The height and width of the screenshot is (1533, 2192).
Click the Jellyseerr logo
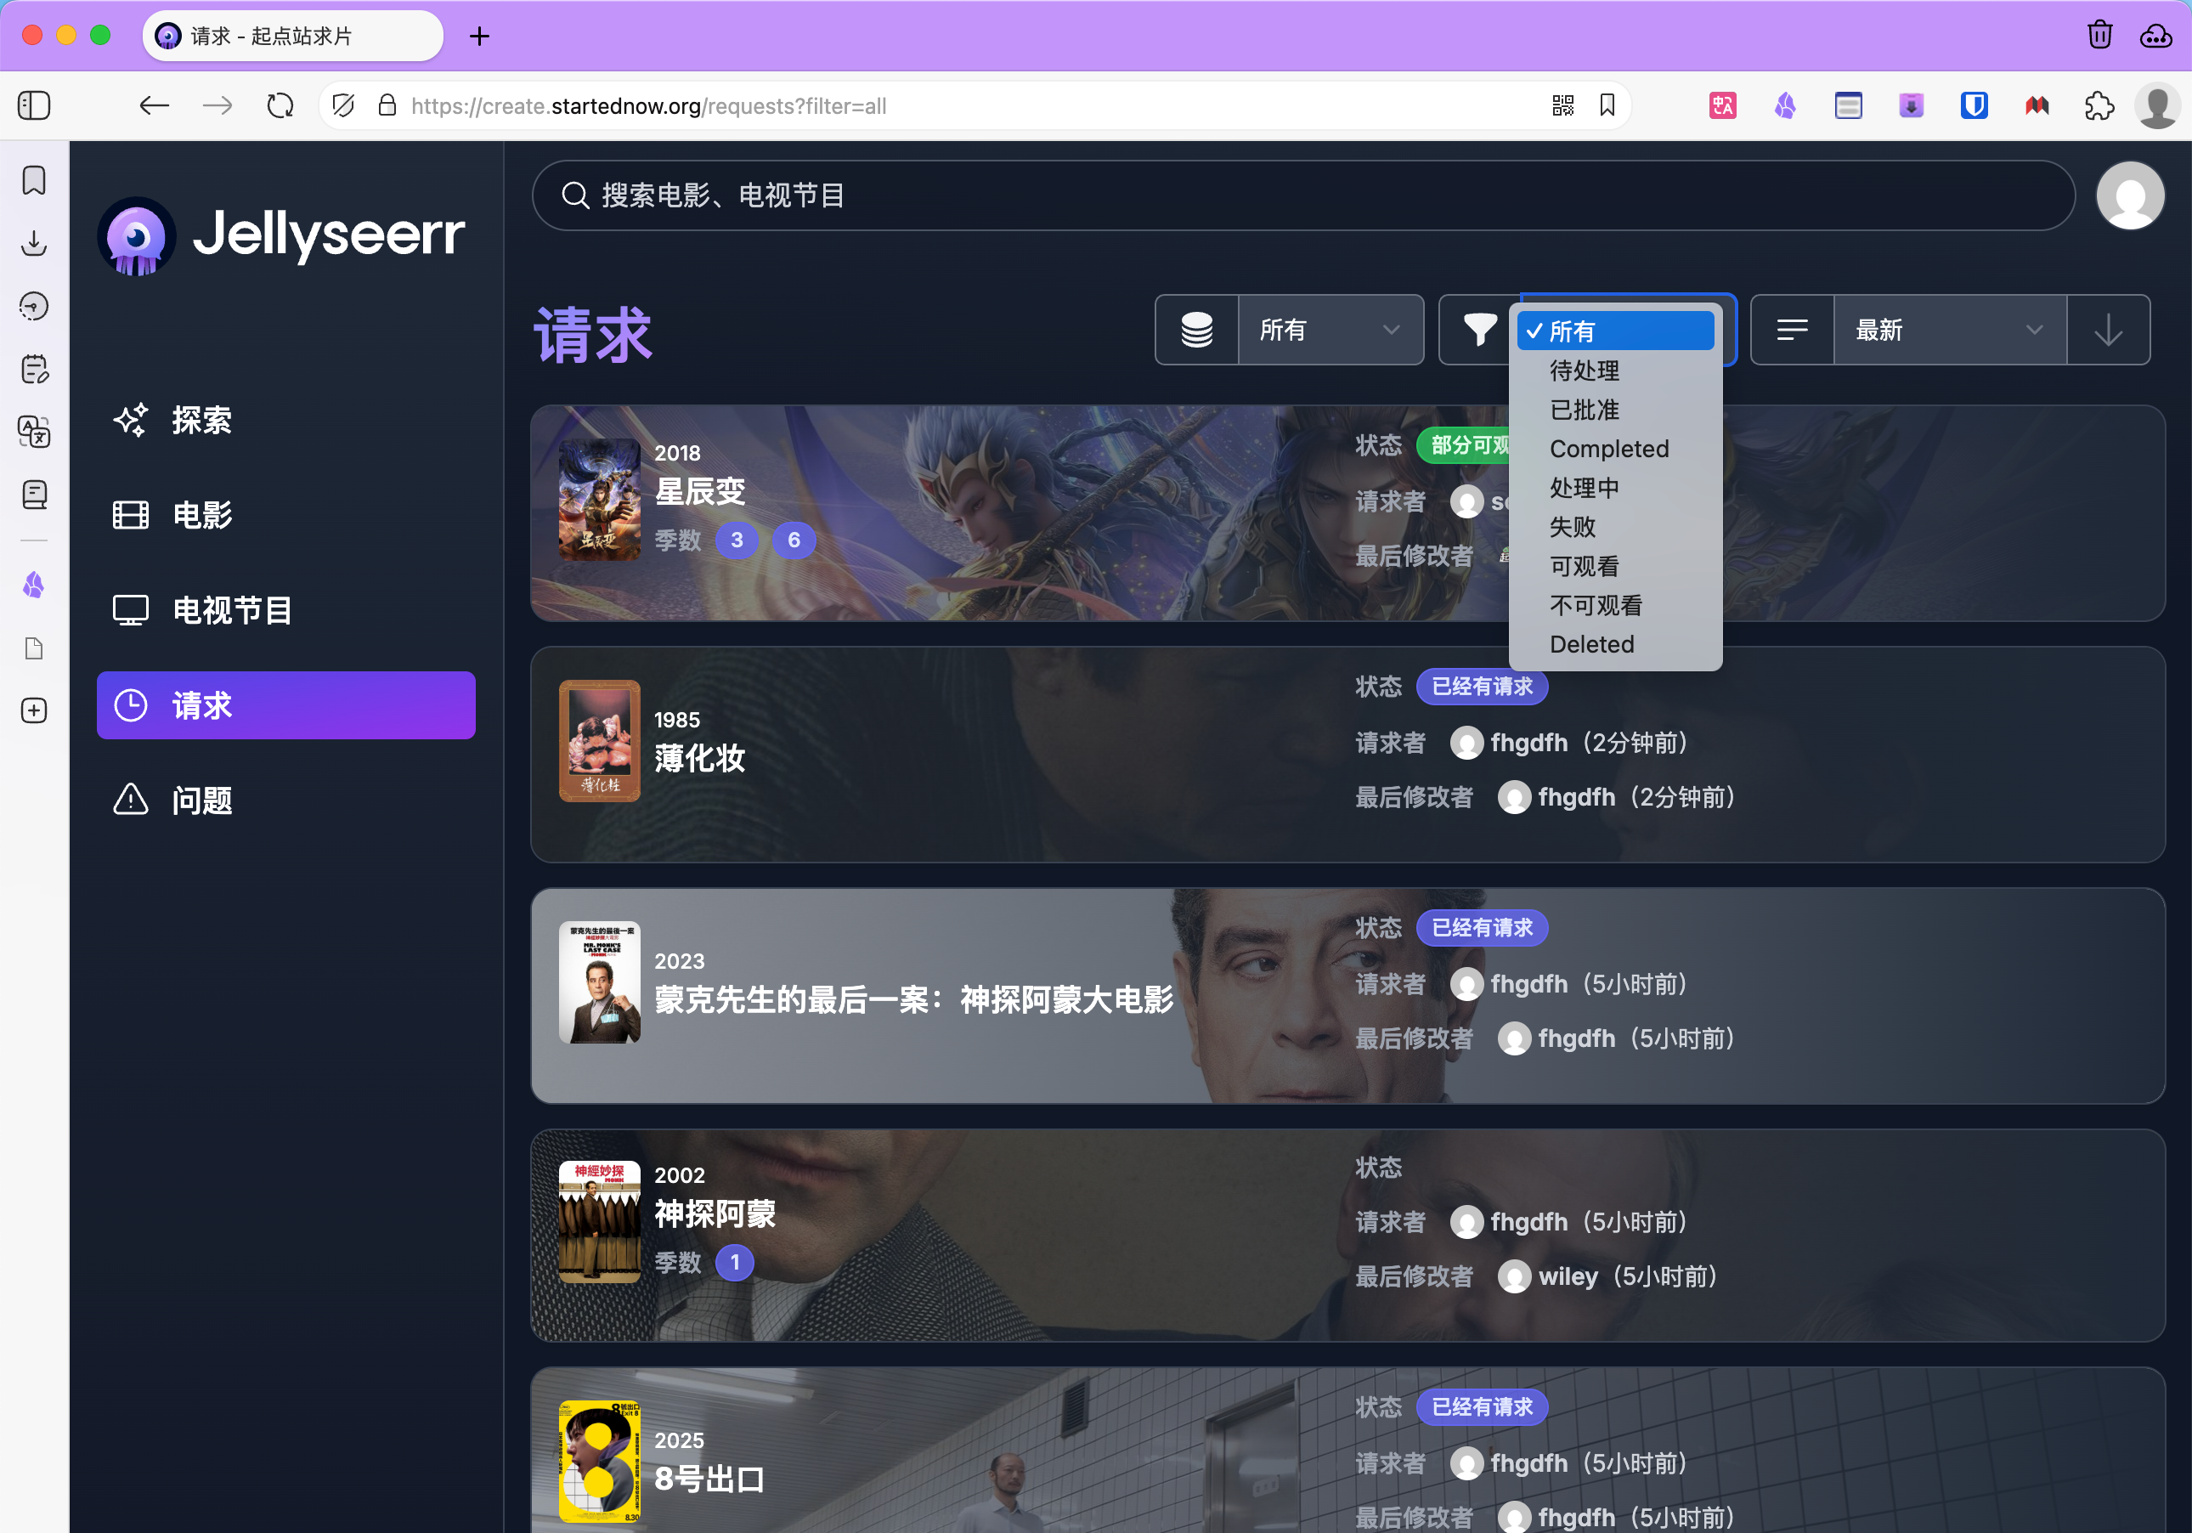[281, 235]
